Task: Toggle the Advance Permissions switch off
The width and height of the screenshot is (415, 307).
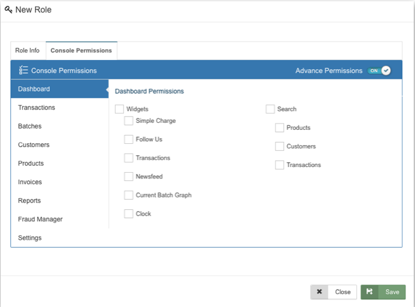Action: tap(379, 70)
